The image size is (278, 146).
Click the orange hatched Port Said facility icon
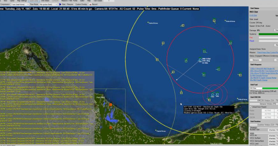[x=111, y=105]
